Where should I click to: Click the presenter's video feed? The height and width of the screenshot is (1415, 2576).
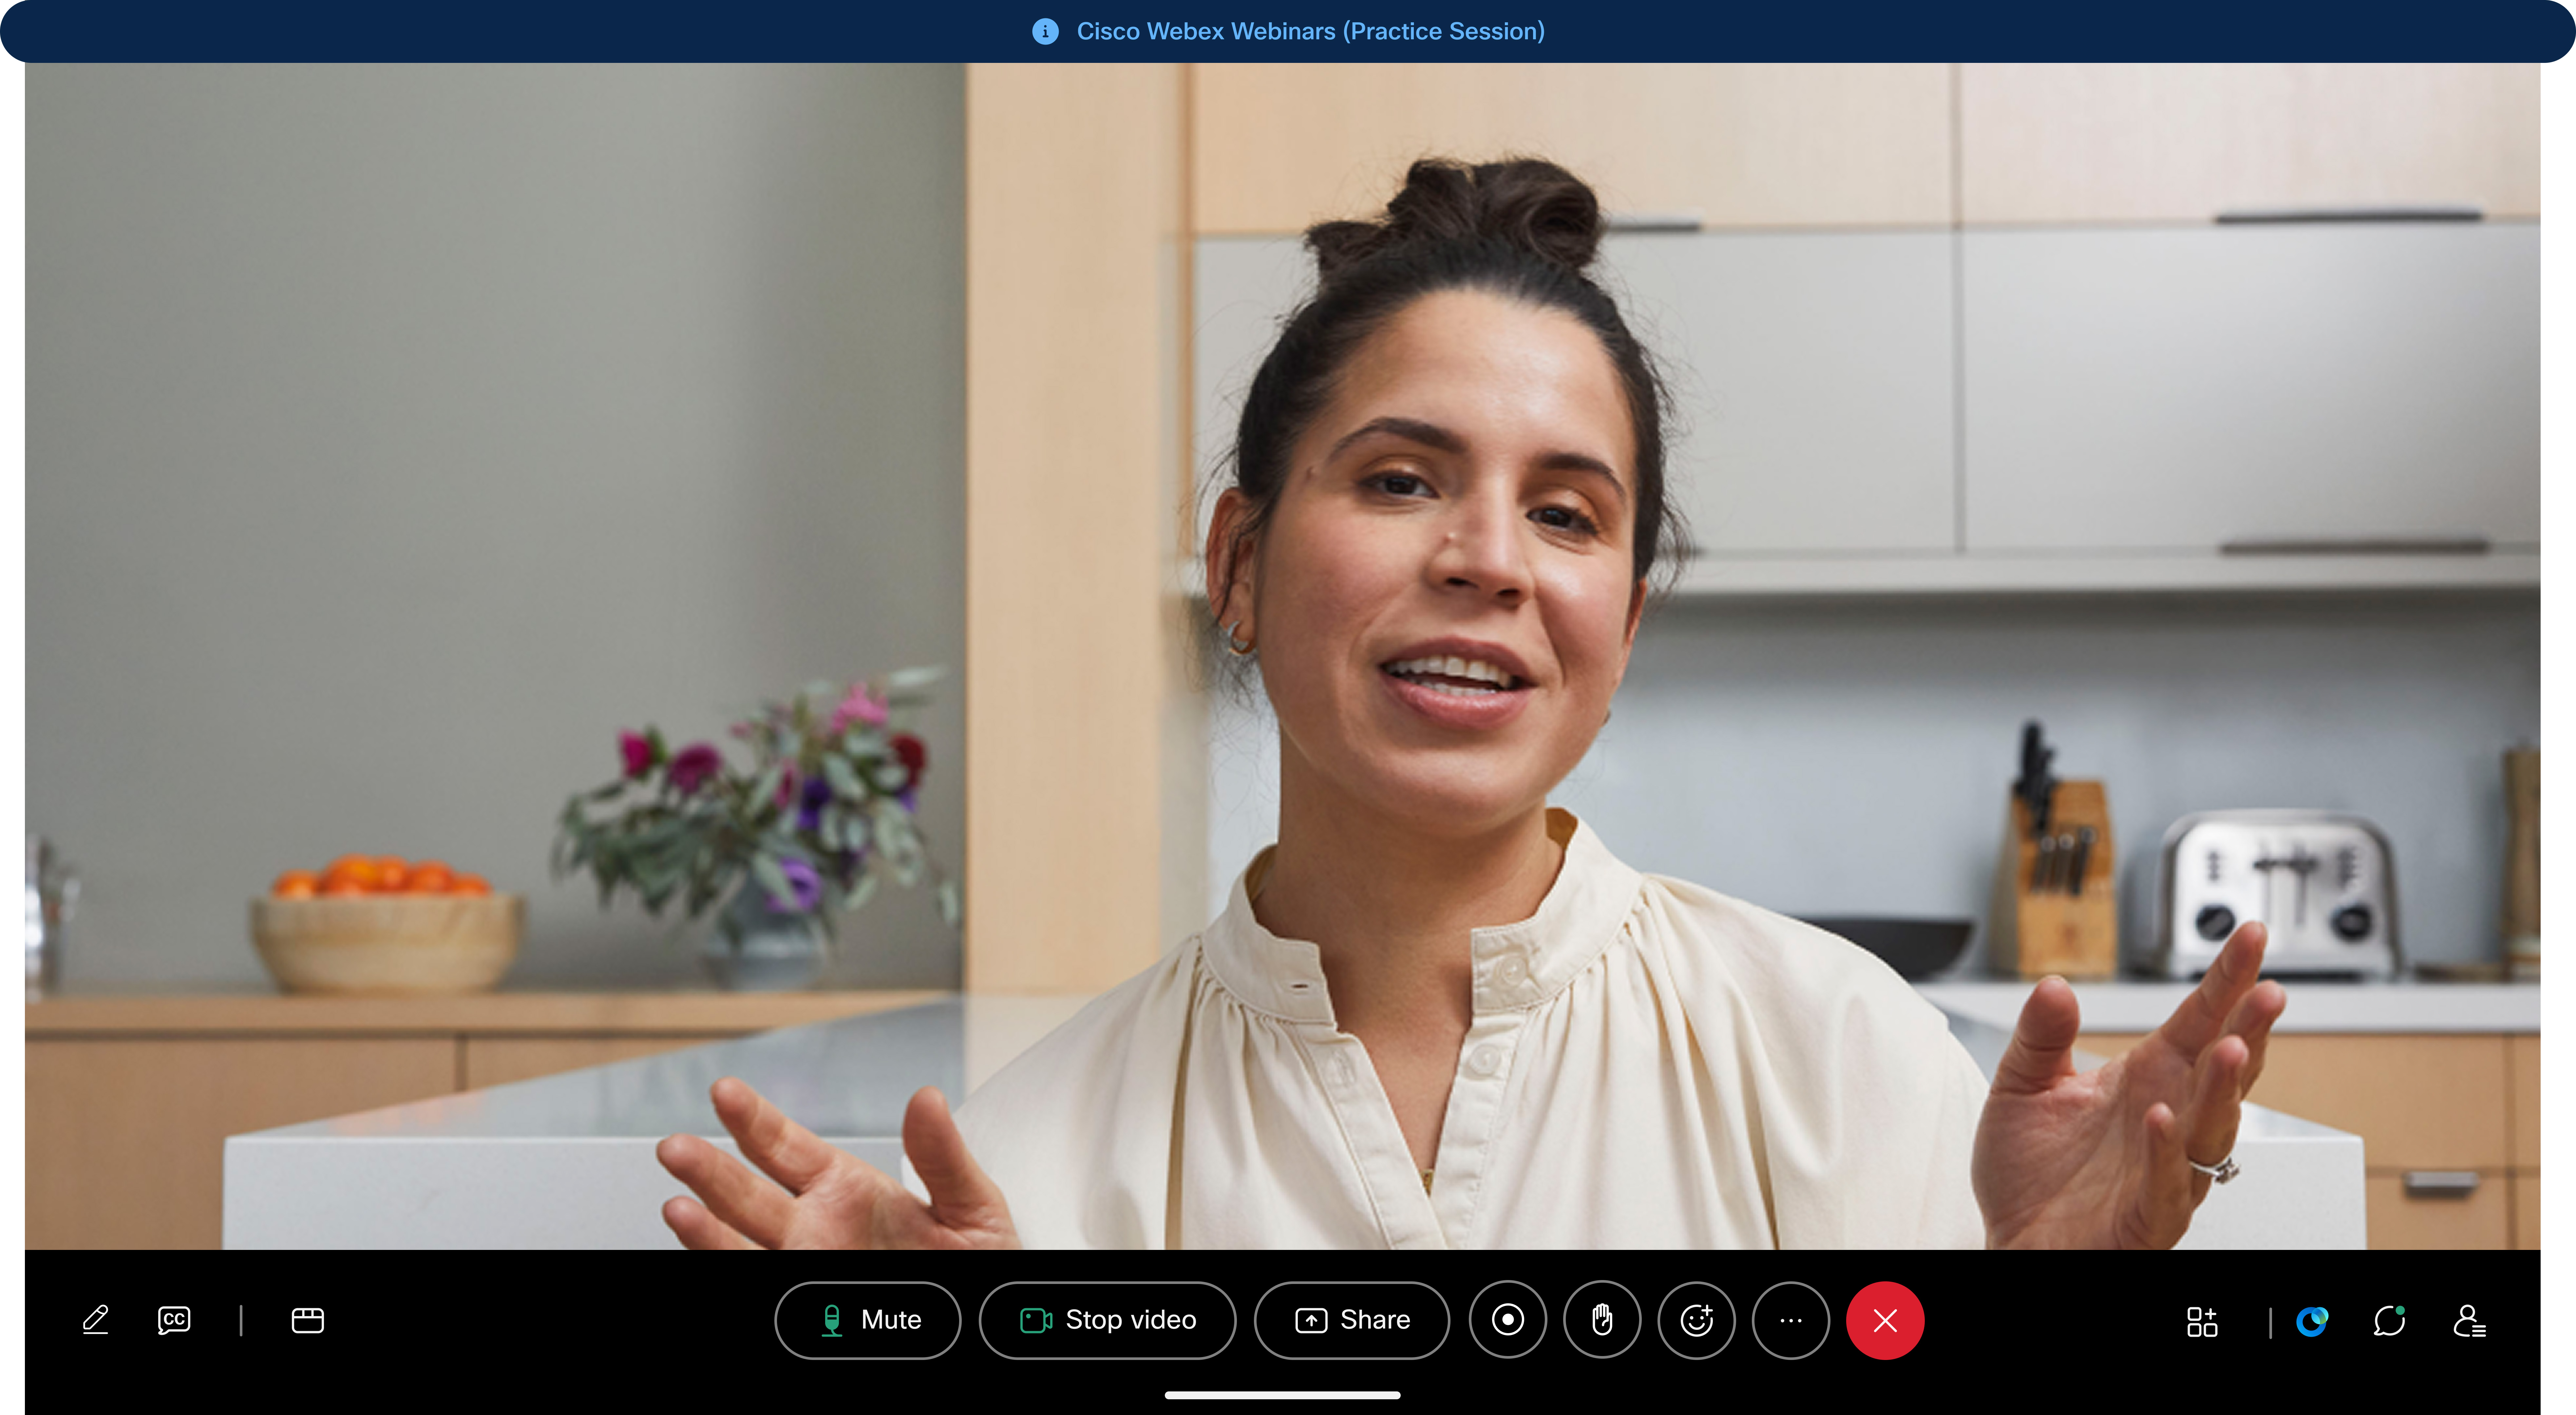[1282, 656]
